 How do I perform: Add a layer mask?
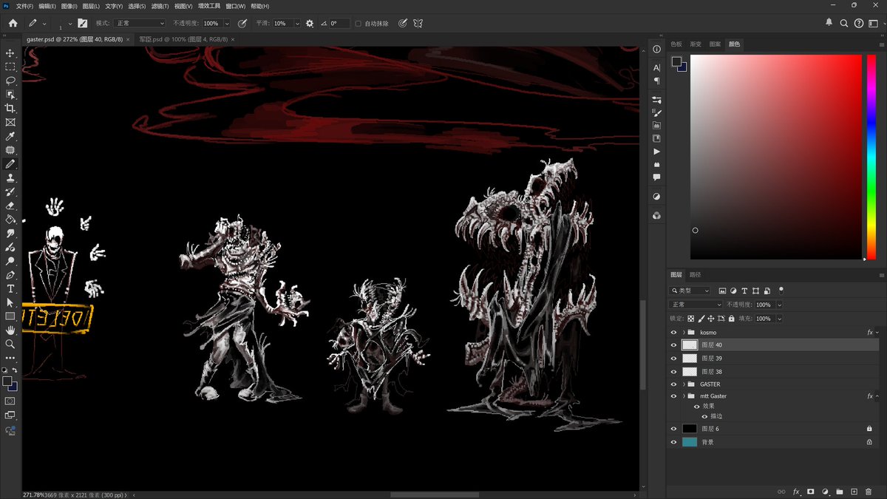pos(811,492)
